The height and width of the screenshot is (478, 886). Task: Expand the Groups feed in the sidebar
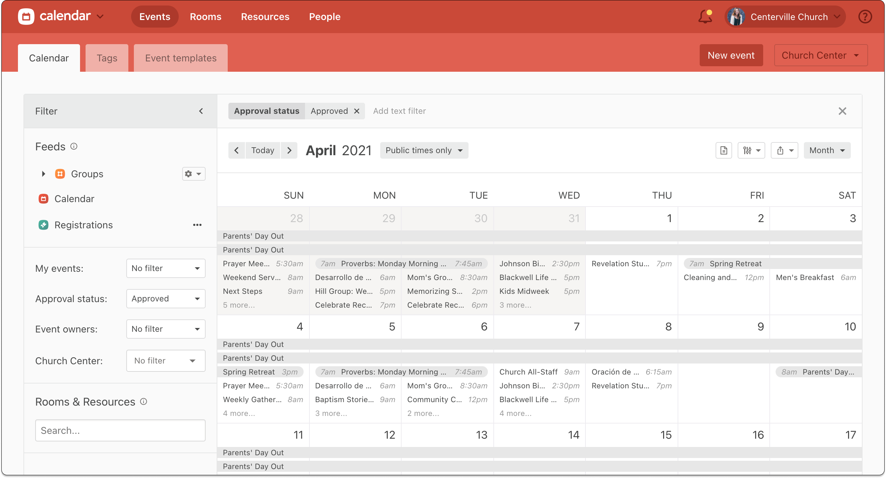(x=43, y=174)
